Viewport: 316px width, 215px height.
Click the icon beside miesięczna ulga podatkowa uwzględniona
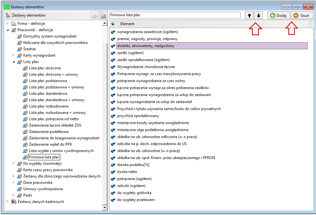113,130
